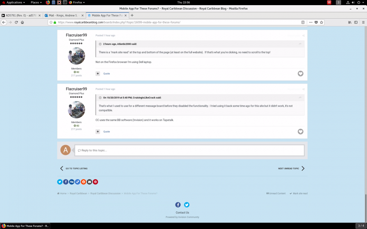This screenshot has height=229, width=367.
Task: Multiquote the 'Not on the Firefox browser' post
Action: click(x=98, y=74)
